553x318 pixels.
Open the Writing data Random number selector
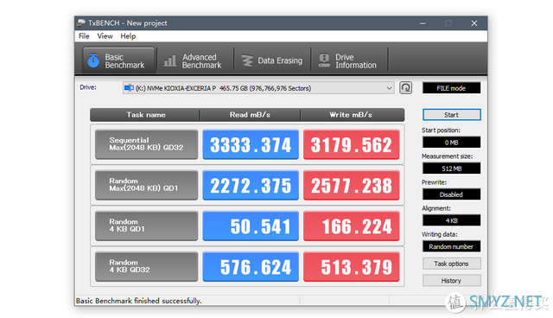451,246
